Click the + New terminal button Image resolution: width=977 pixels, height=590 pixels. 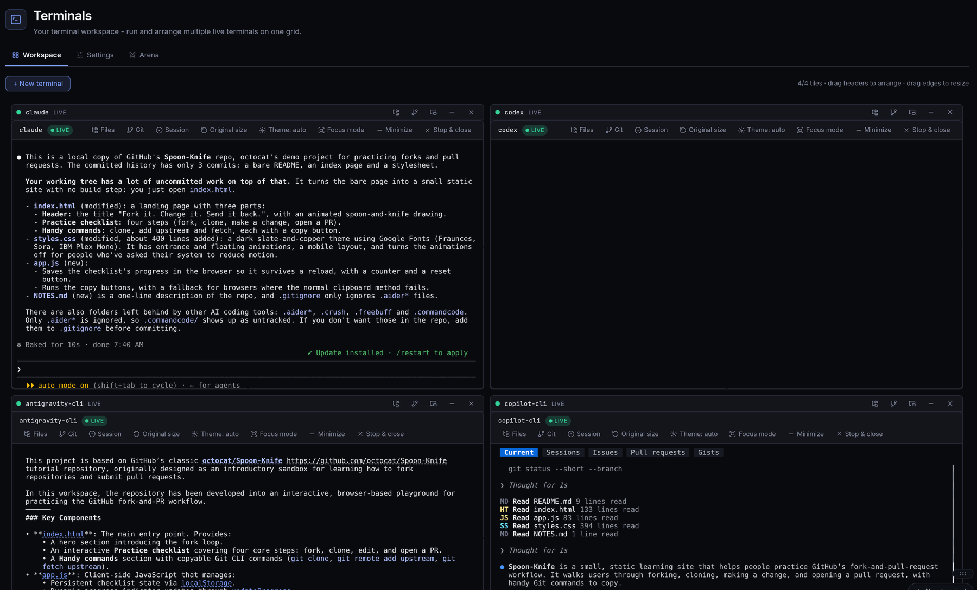click(38, 84)
